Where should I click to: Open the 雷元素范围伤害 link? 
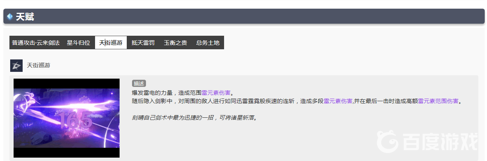(438, 101)
